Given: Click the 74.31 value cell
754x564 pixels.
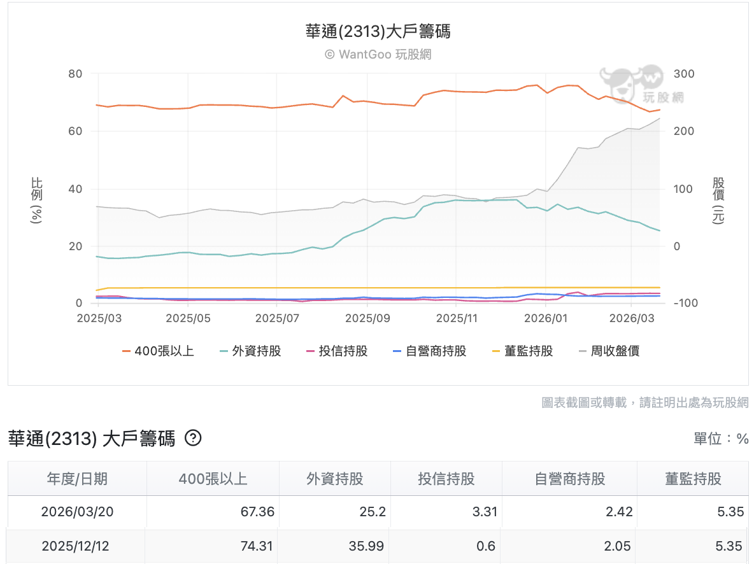Looking at the screenshot, I should click(211, 546).
